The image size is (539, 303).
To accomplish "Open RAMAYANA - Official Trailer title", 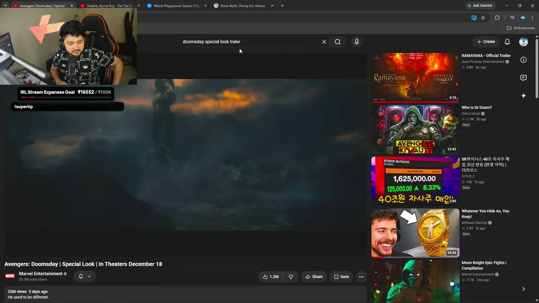I will pos(486,56).
